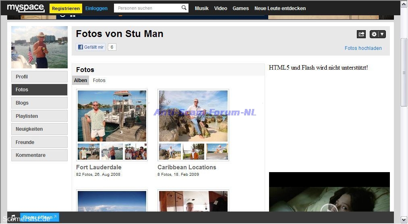Screen dimensions: 408x224
Task: Switch to the Fotos tab
Action: click(99, 80)
